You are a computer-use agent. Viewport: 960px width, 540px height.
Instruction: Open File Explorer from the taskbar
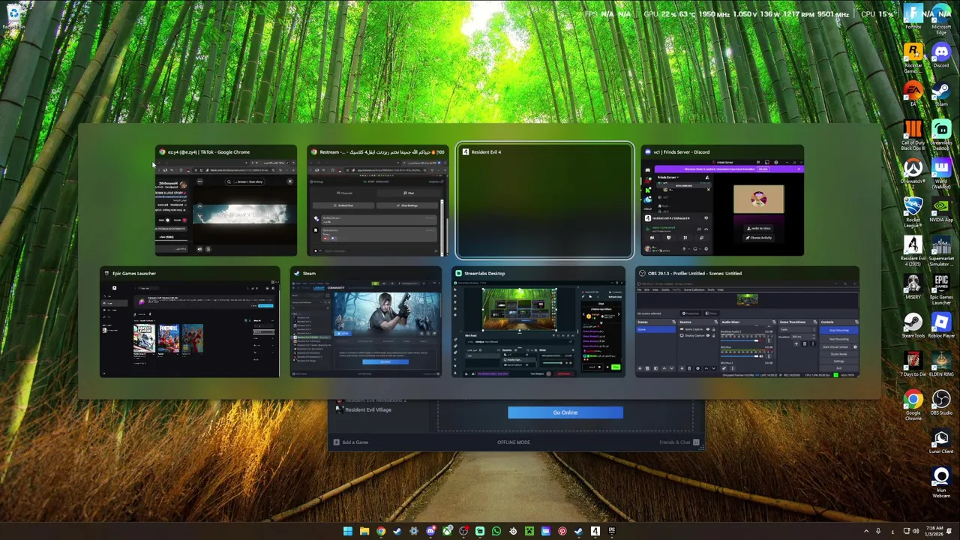pyautogui.click(x=364, y=531)
